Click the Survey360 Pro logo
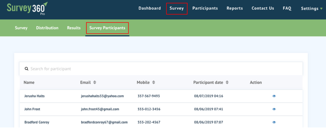This screenshot has width=326, height=131. point(27,9)
